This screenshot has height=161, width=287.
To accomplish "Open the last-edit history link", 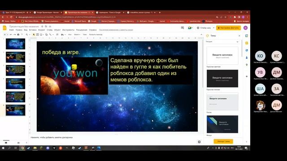I will pyautogui.click(x=116, y=30).
